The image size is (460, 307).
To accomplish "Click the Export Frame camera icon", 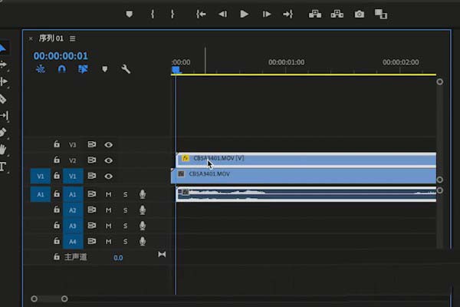I will (359, 14).
